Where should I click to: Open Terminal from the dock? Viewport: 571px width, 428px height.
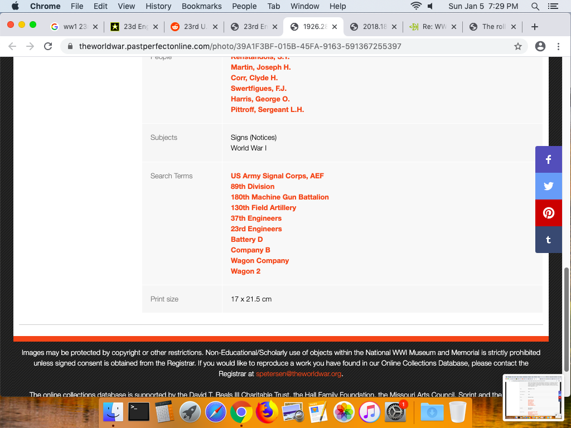[x=139, y=412]
